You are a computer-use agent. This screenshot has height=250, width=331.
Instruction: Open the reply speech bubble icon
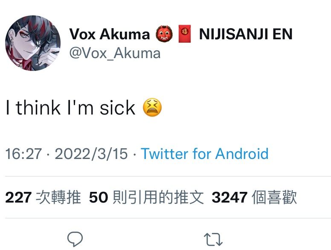pos(75,239)
